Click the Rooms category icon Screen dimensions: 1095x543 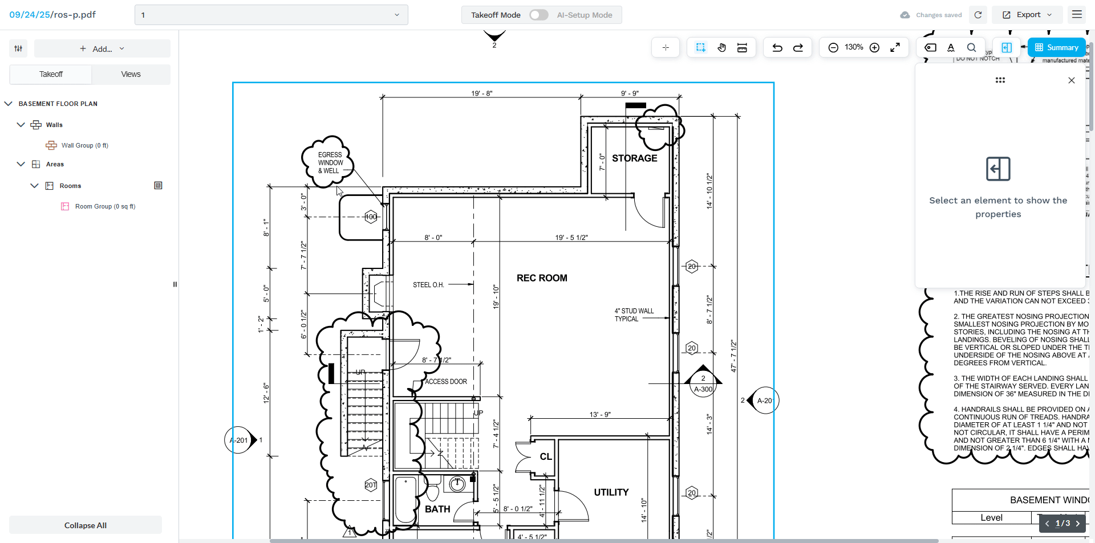click(50, 186)
